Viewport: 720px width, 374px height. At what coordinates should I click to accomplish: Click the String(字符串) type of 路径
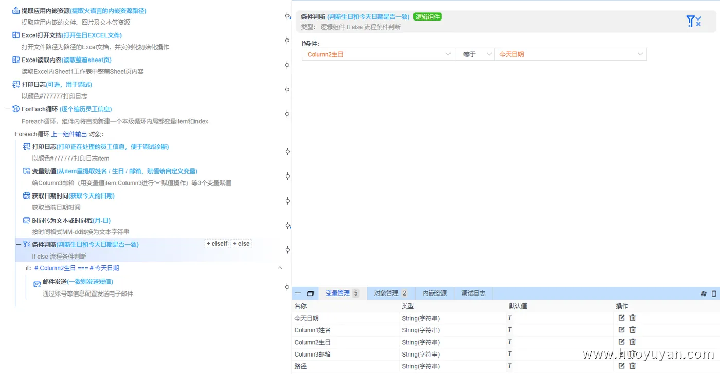tap(421, 366)
